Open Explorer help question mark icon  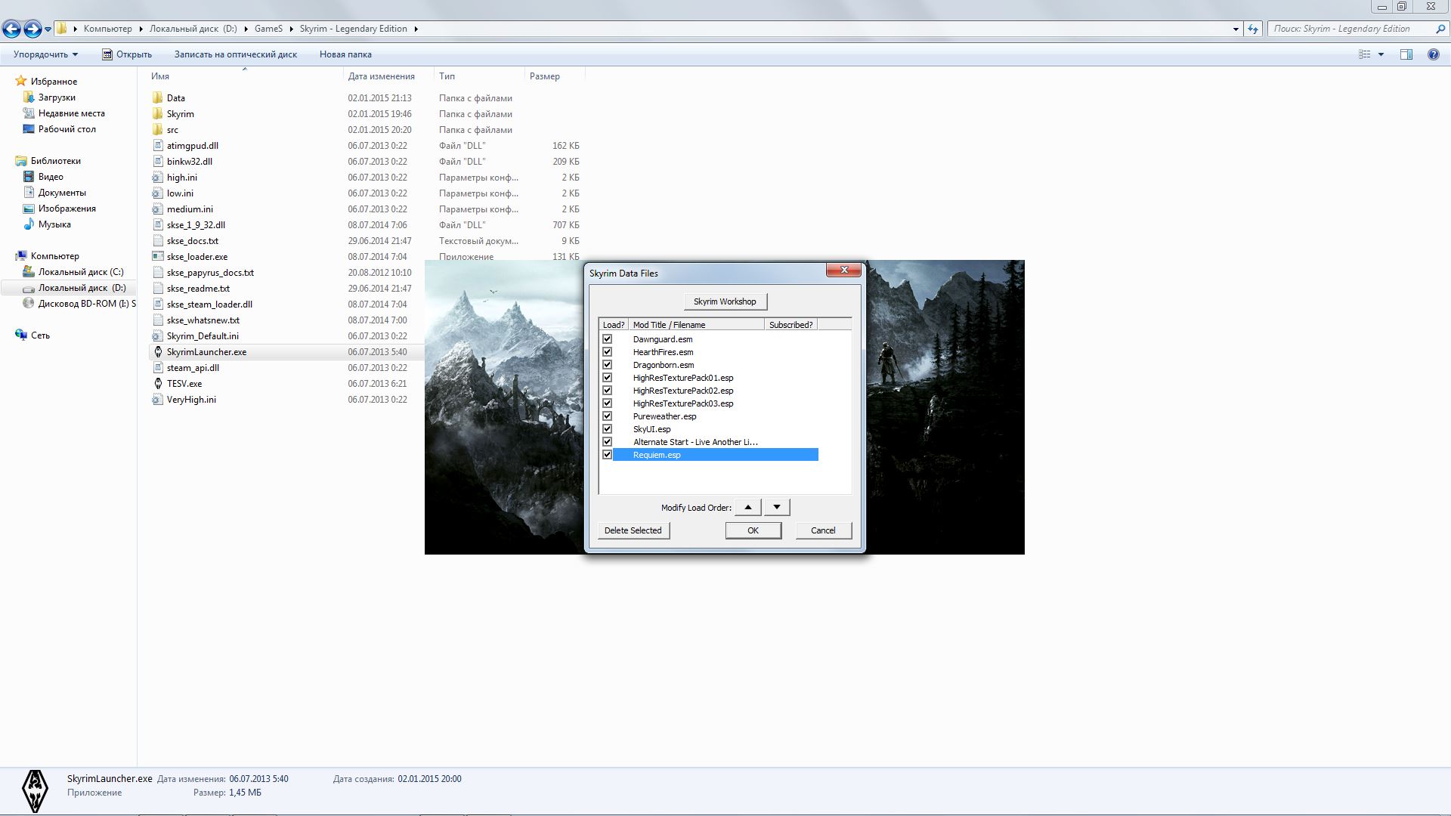pyautogui.click(x=1433, y=54)
